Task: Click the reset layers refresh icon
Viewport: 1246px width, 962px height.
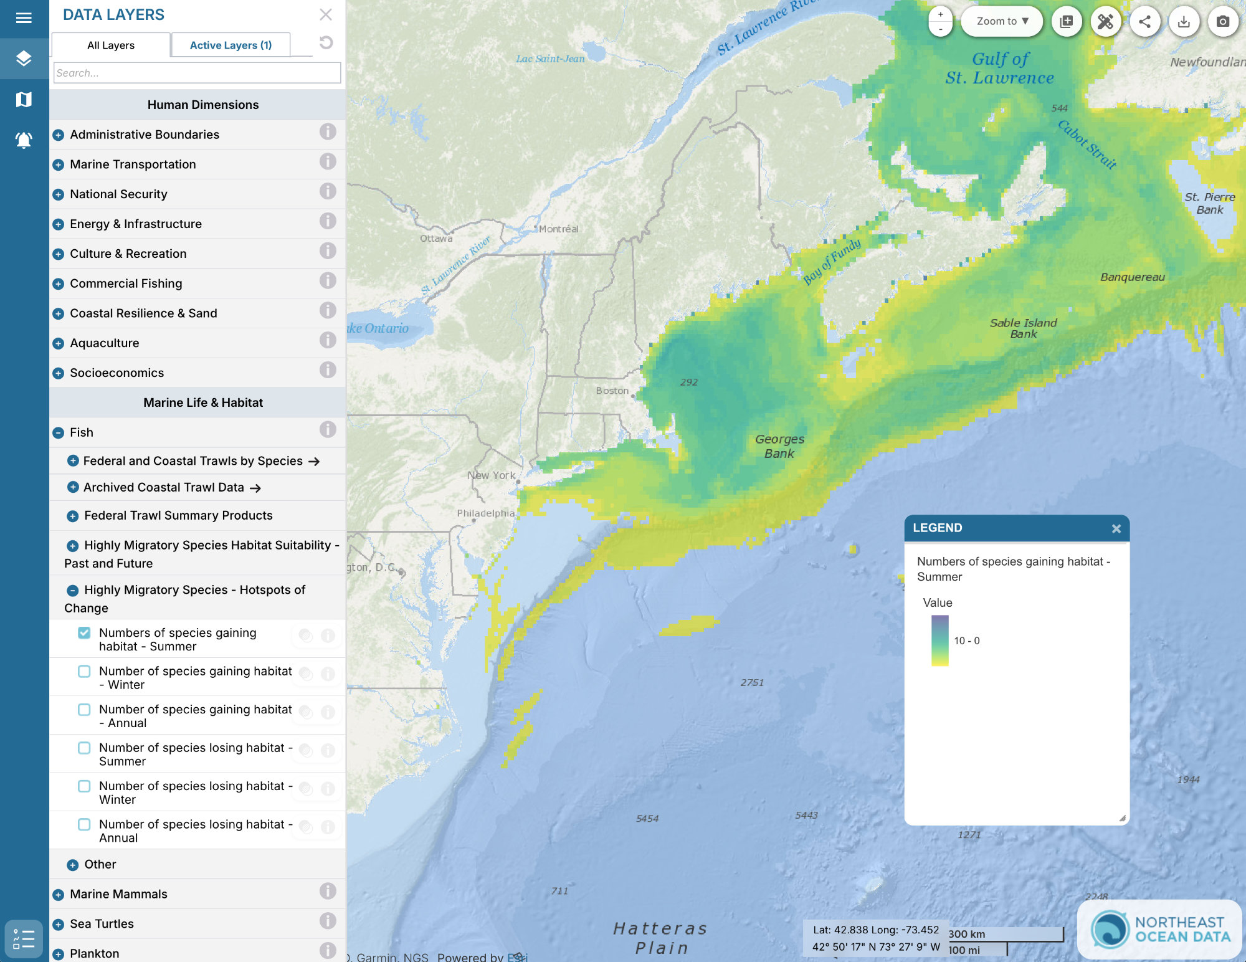Action: coord(326,42)
